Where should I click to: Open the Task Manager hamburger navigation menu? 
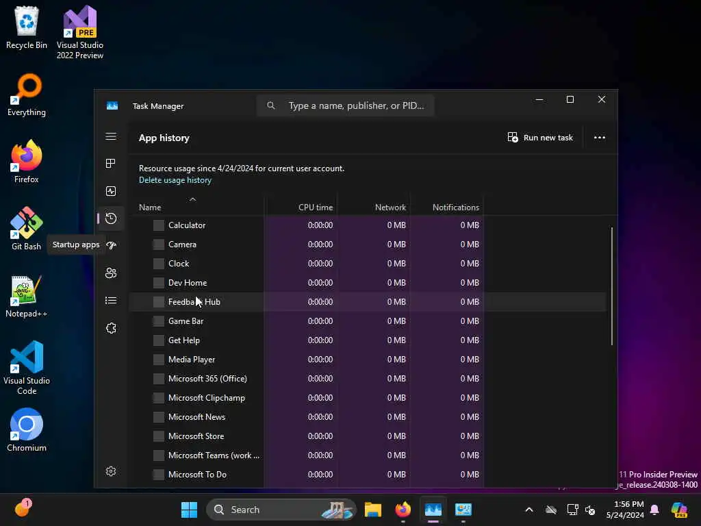(x=111, y=136)
